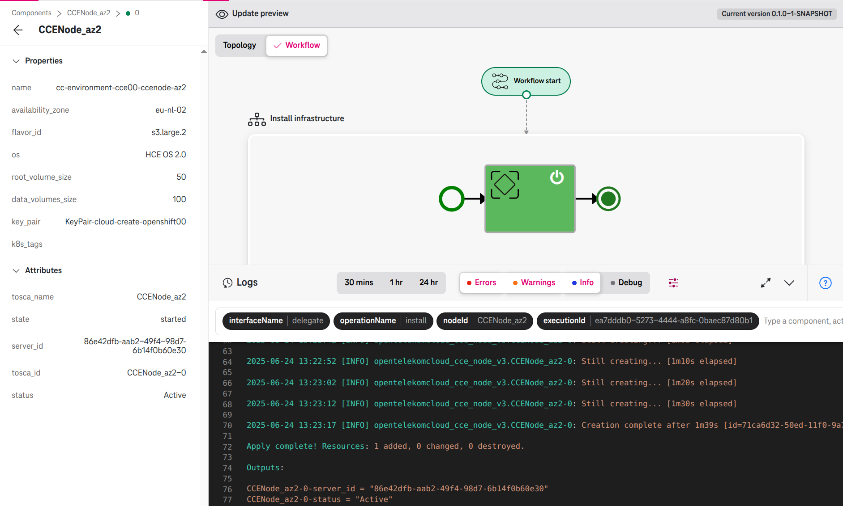
Task: Toggle the Debug log level filter
Action: click(626, 283)
